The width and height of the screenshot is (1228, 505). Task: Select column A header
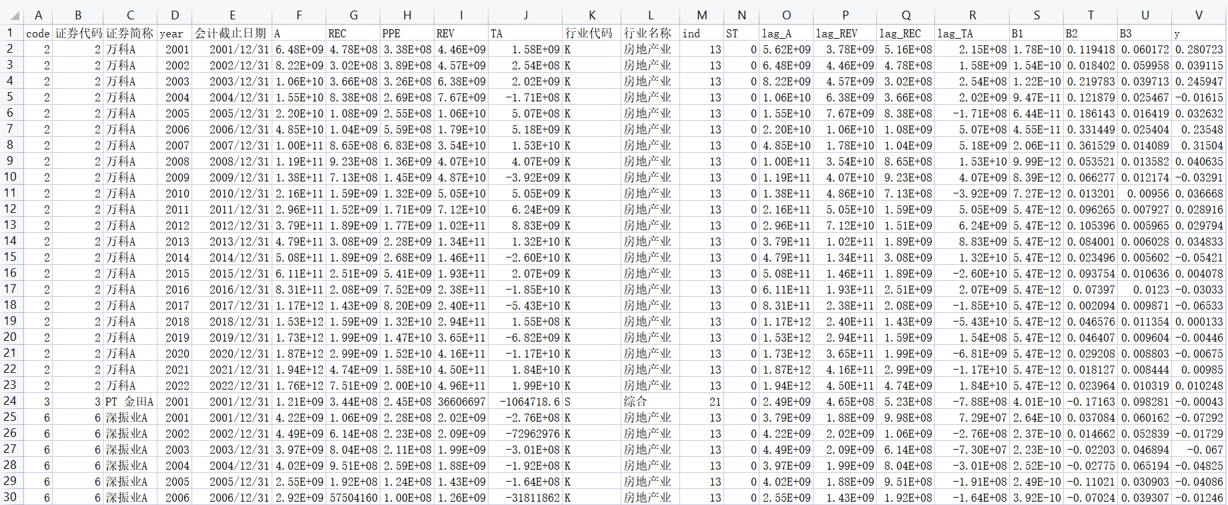click(38, 15)
